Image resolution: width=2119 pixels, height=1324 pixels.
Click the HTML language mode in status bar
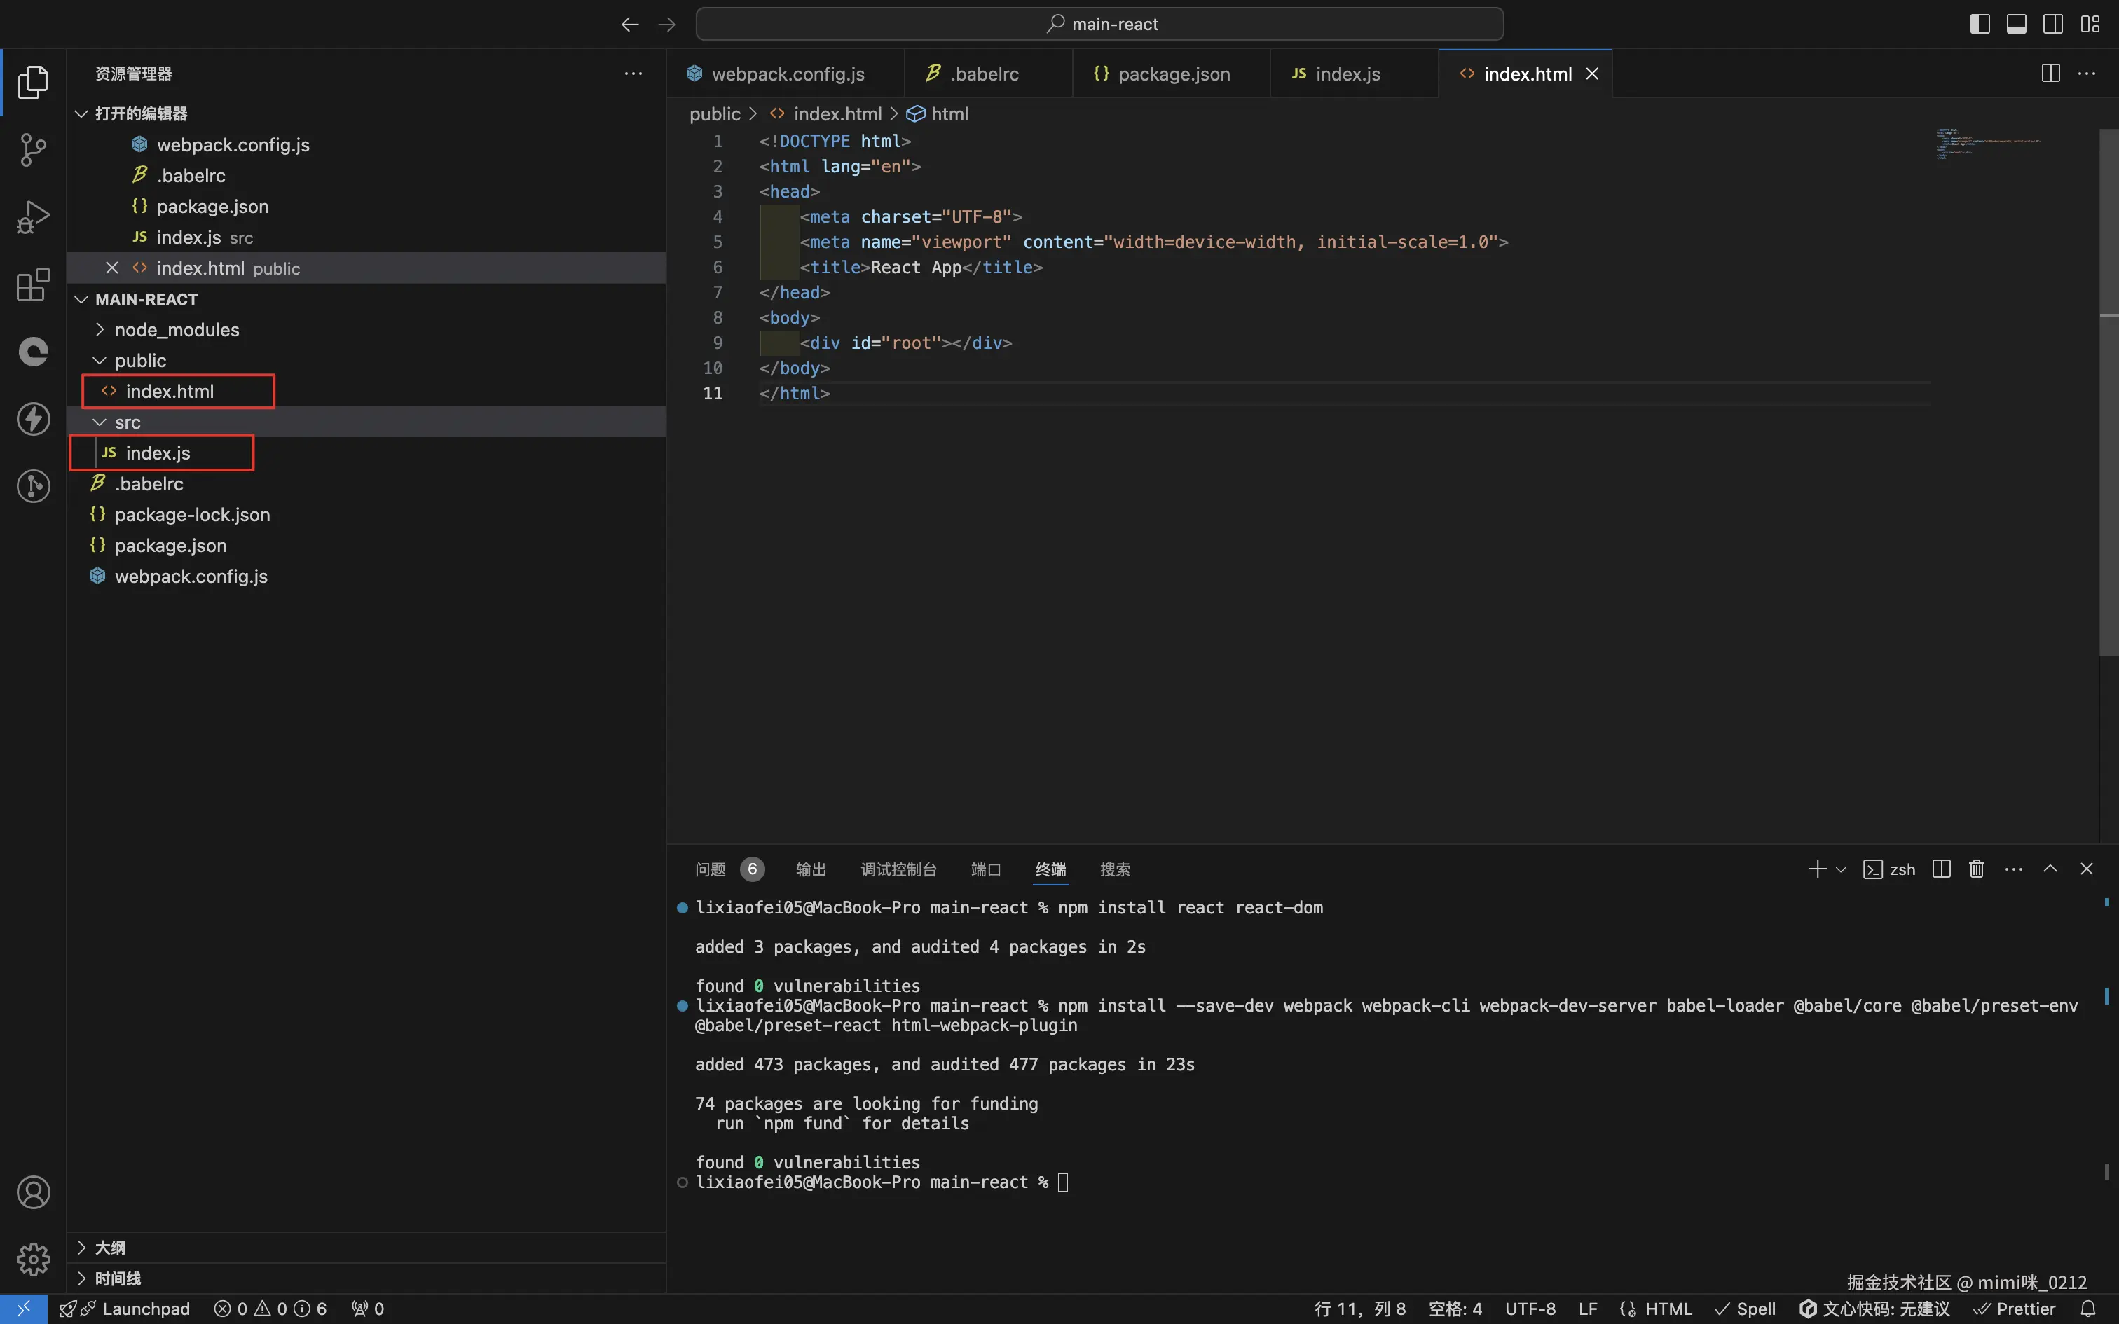[1667, 1309]
